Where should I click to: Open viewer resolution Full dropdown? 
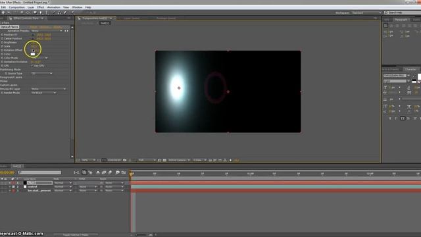[147, 160]
